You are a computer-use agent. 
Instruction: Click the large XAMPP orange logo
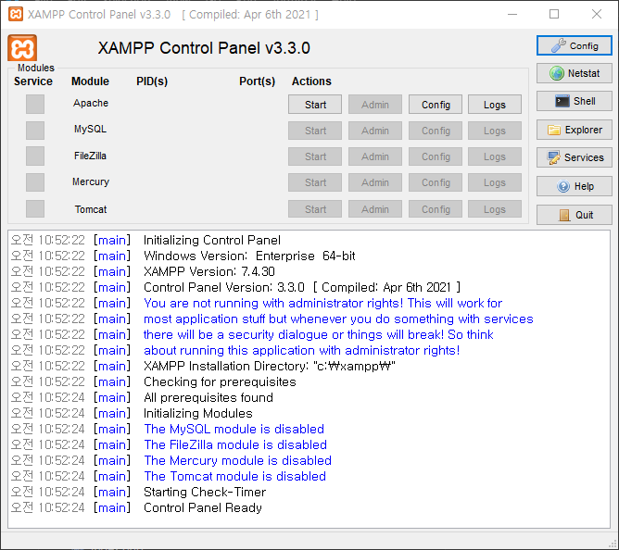pyautogui.click(x=22, y=48)
